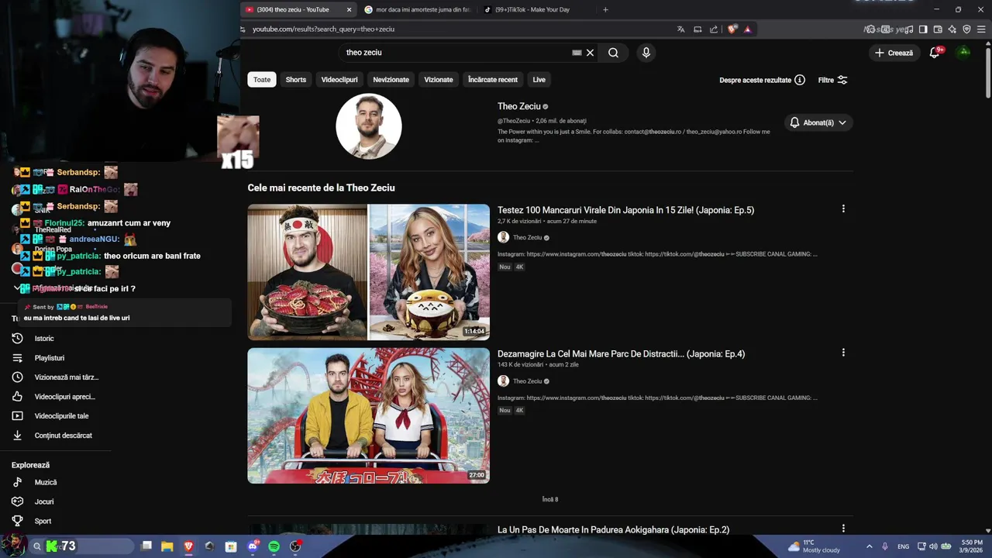Open the on-screen keyboard icon in search box
992x558 pixels.
point(577,53)
